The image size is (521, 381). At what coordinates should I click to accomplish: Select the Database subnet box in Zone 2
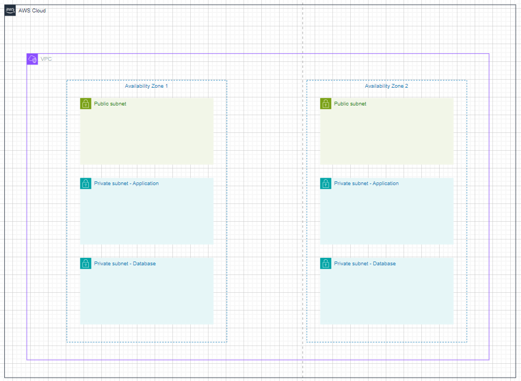tap(387, 291)
